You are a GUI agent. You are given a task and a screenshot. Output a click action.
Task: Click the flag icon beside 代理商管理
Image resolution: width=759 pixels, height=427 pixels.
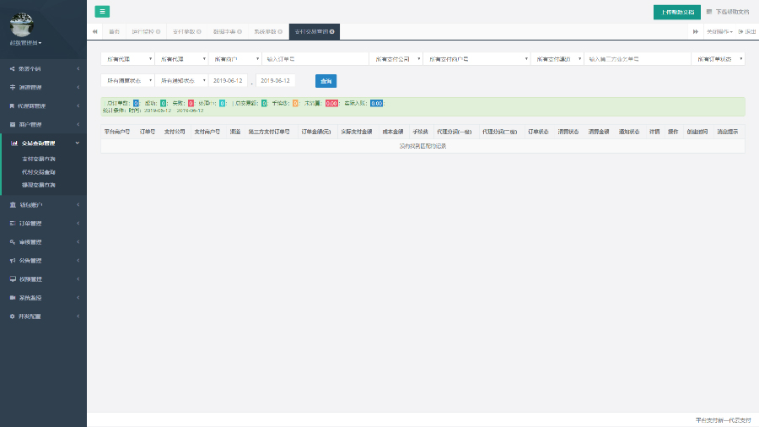[12, 106]
